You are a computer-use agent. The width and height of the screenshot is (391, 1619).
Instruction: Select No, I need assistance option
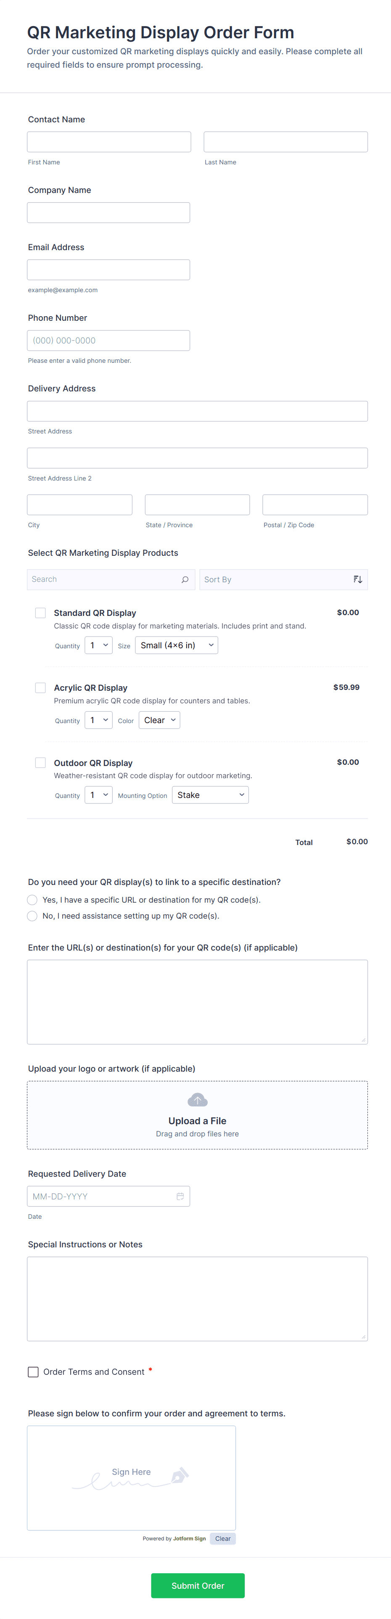33,916
